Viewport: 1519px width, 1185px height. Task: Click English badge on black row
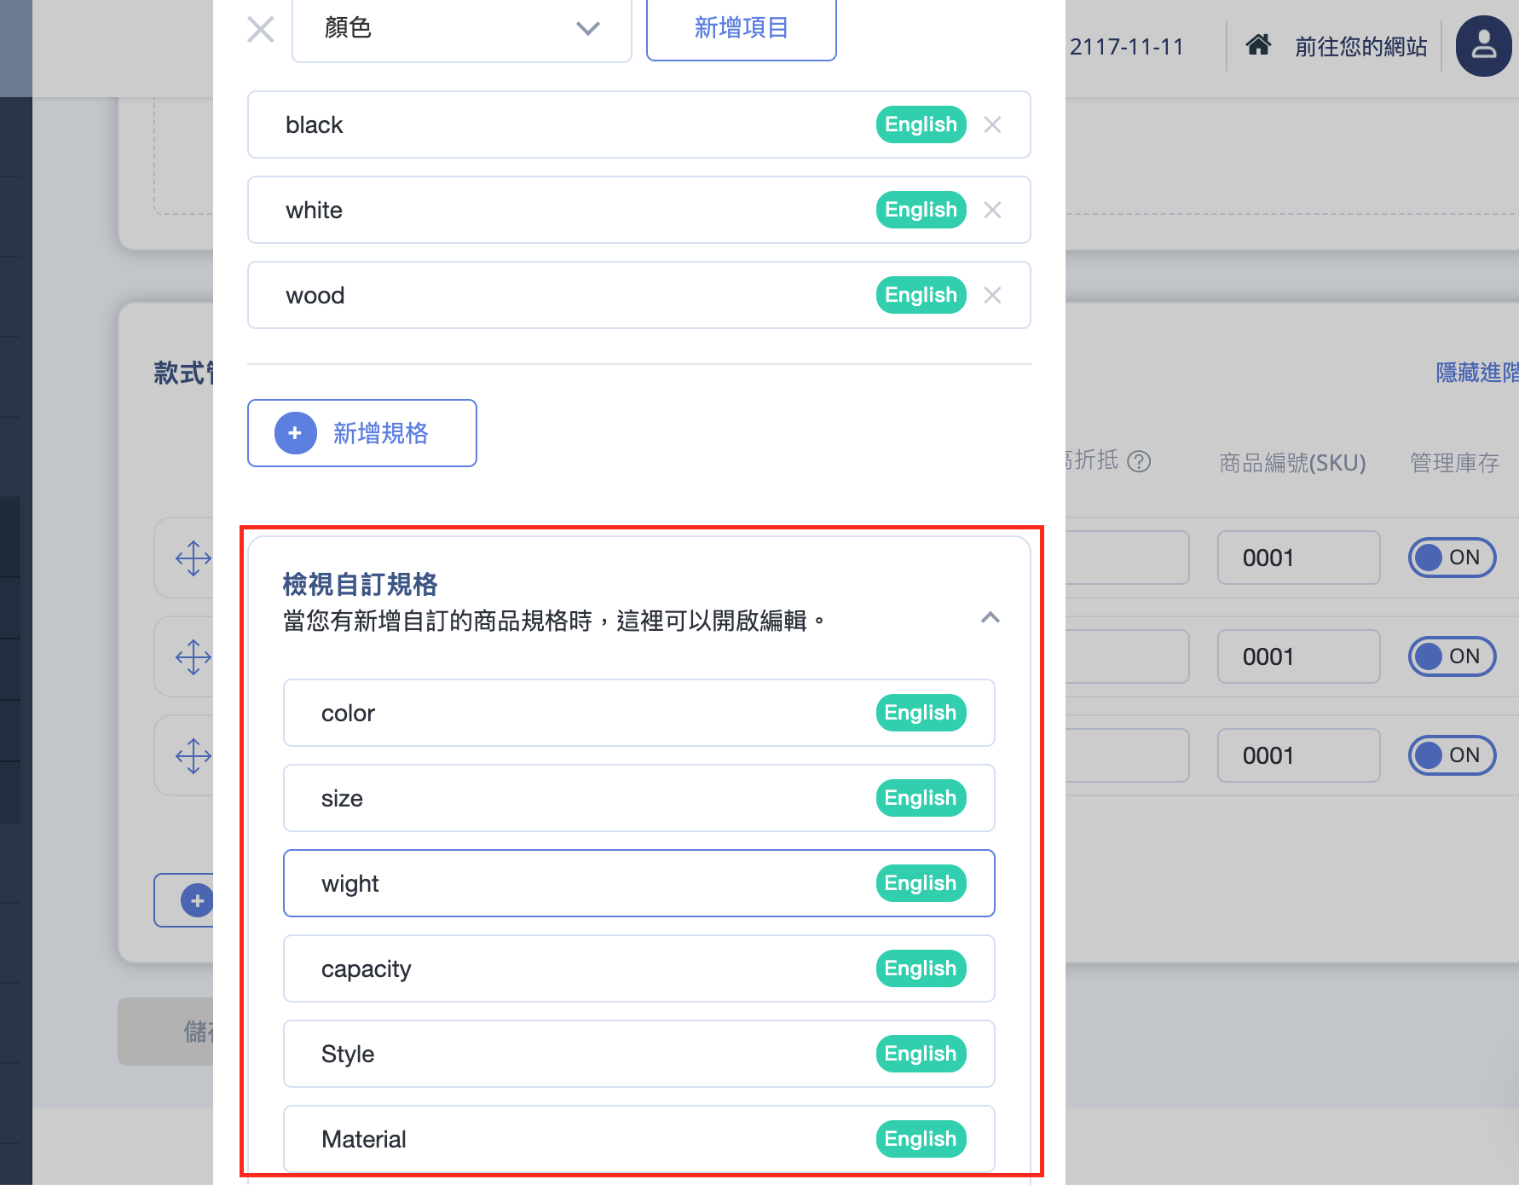point(921,124)
